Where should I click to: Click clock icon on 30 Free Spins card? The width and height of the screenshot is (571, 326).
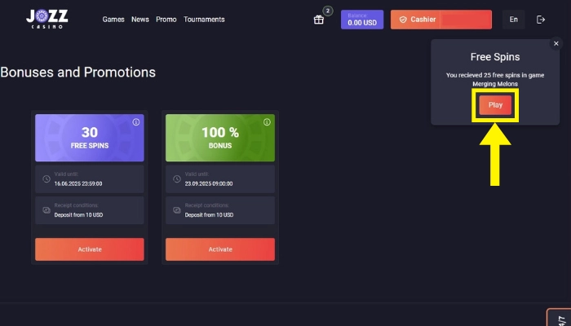point(45,179)
